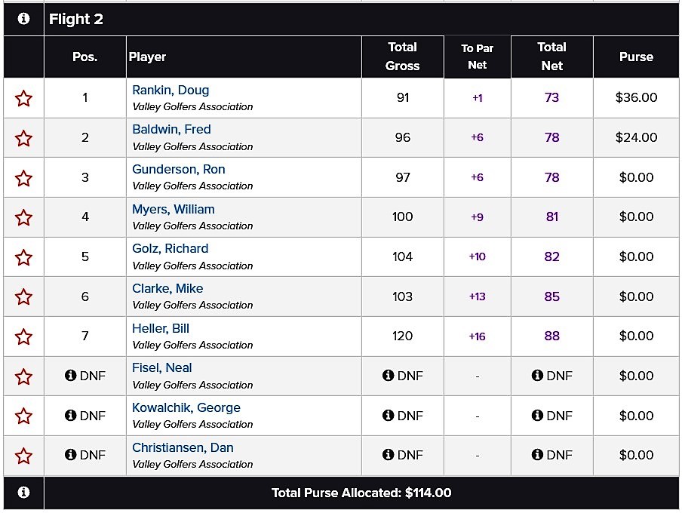
Task: Toggle favorite star for Gunderson, Ron
Action: pyautogui.click(x=23, y=178)
